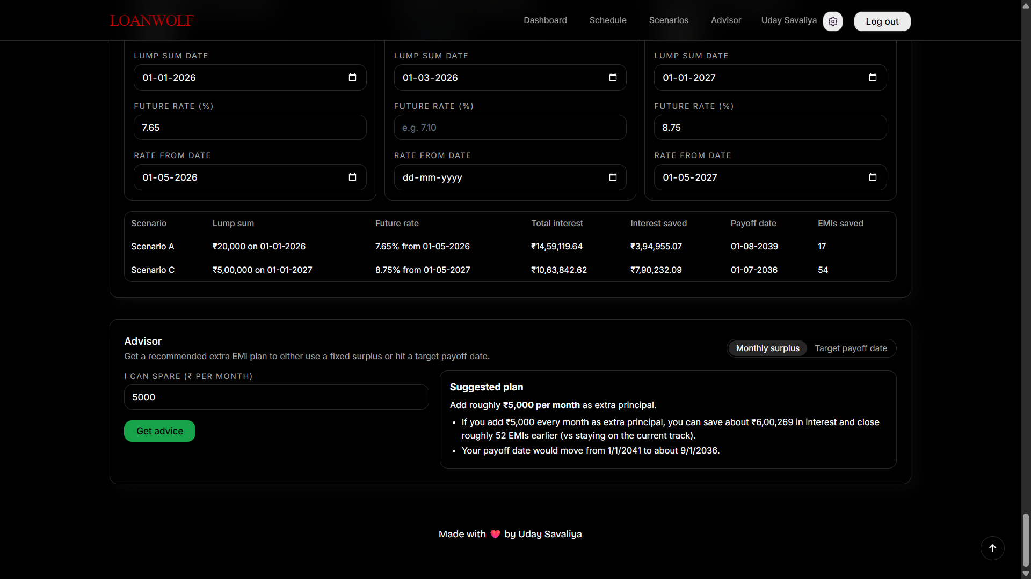
Task: Open calendar icon for 01-05-2026 rate from date
Action: [352, 177]
